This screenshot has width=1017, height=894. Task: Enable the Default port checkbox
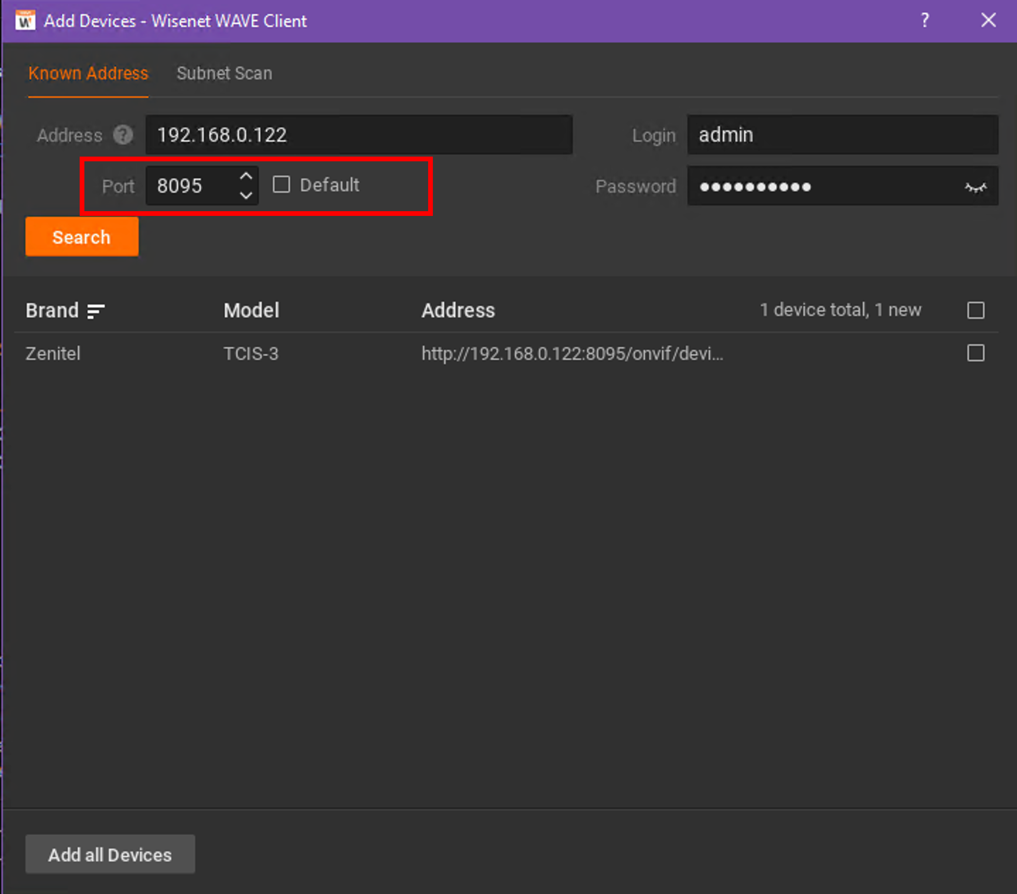pos(281,185)
